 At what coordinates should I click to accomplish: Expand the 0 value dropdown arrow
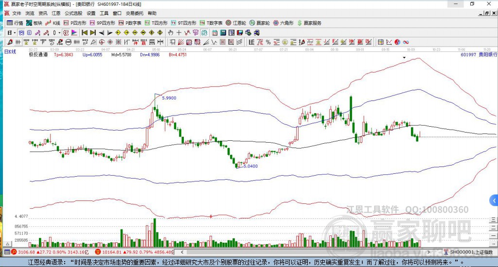(x=59, y=33)
